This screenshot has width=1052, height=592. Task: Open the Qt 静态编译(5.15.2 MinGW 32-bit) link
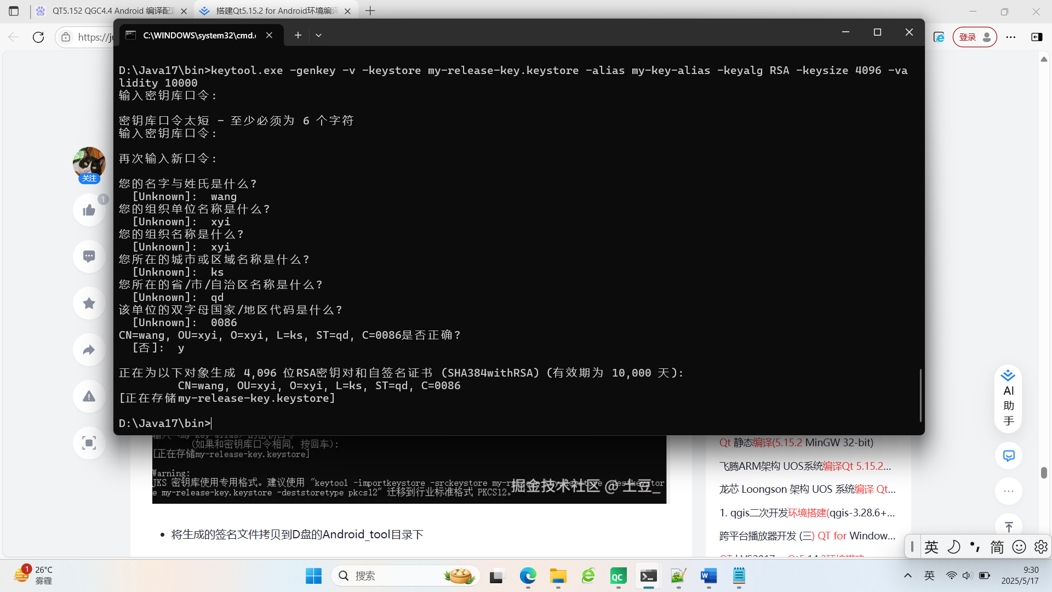(796, 442)
